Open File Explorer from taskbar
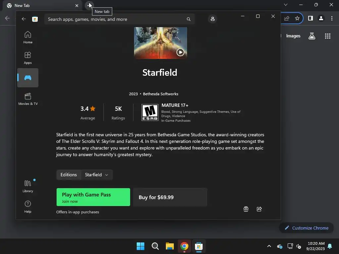339x254 pixels. click(x=170, y=246)
